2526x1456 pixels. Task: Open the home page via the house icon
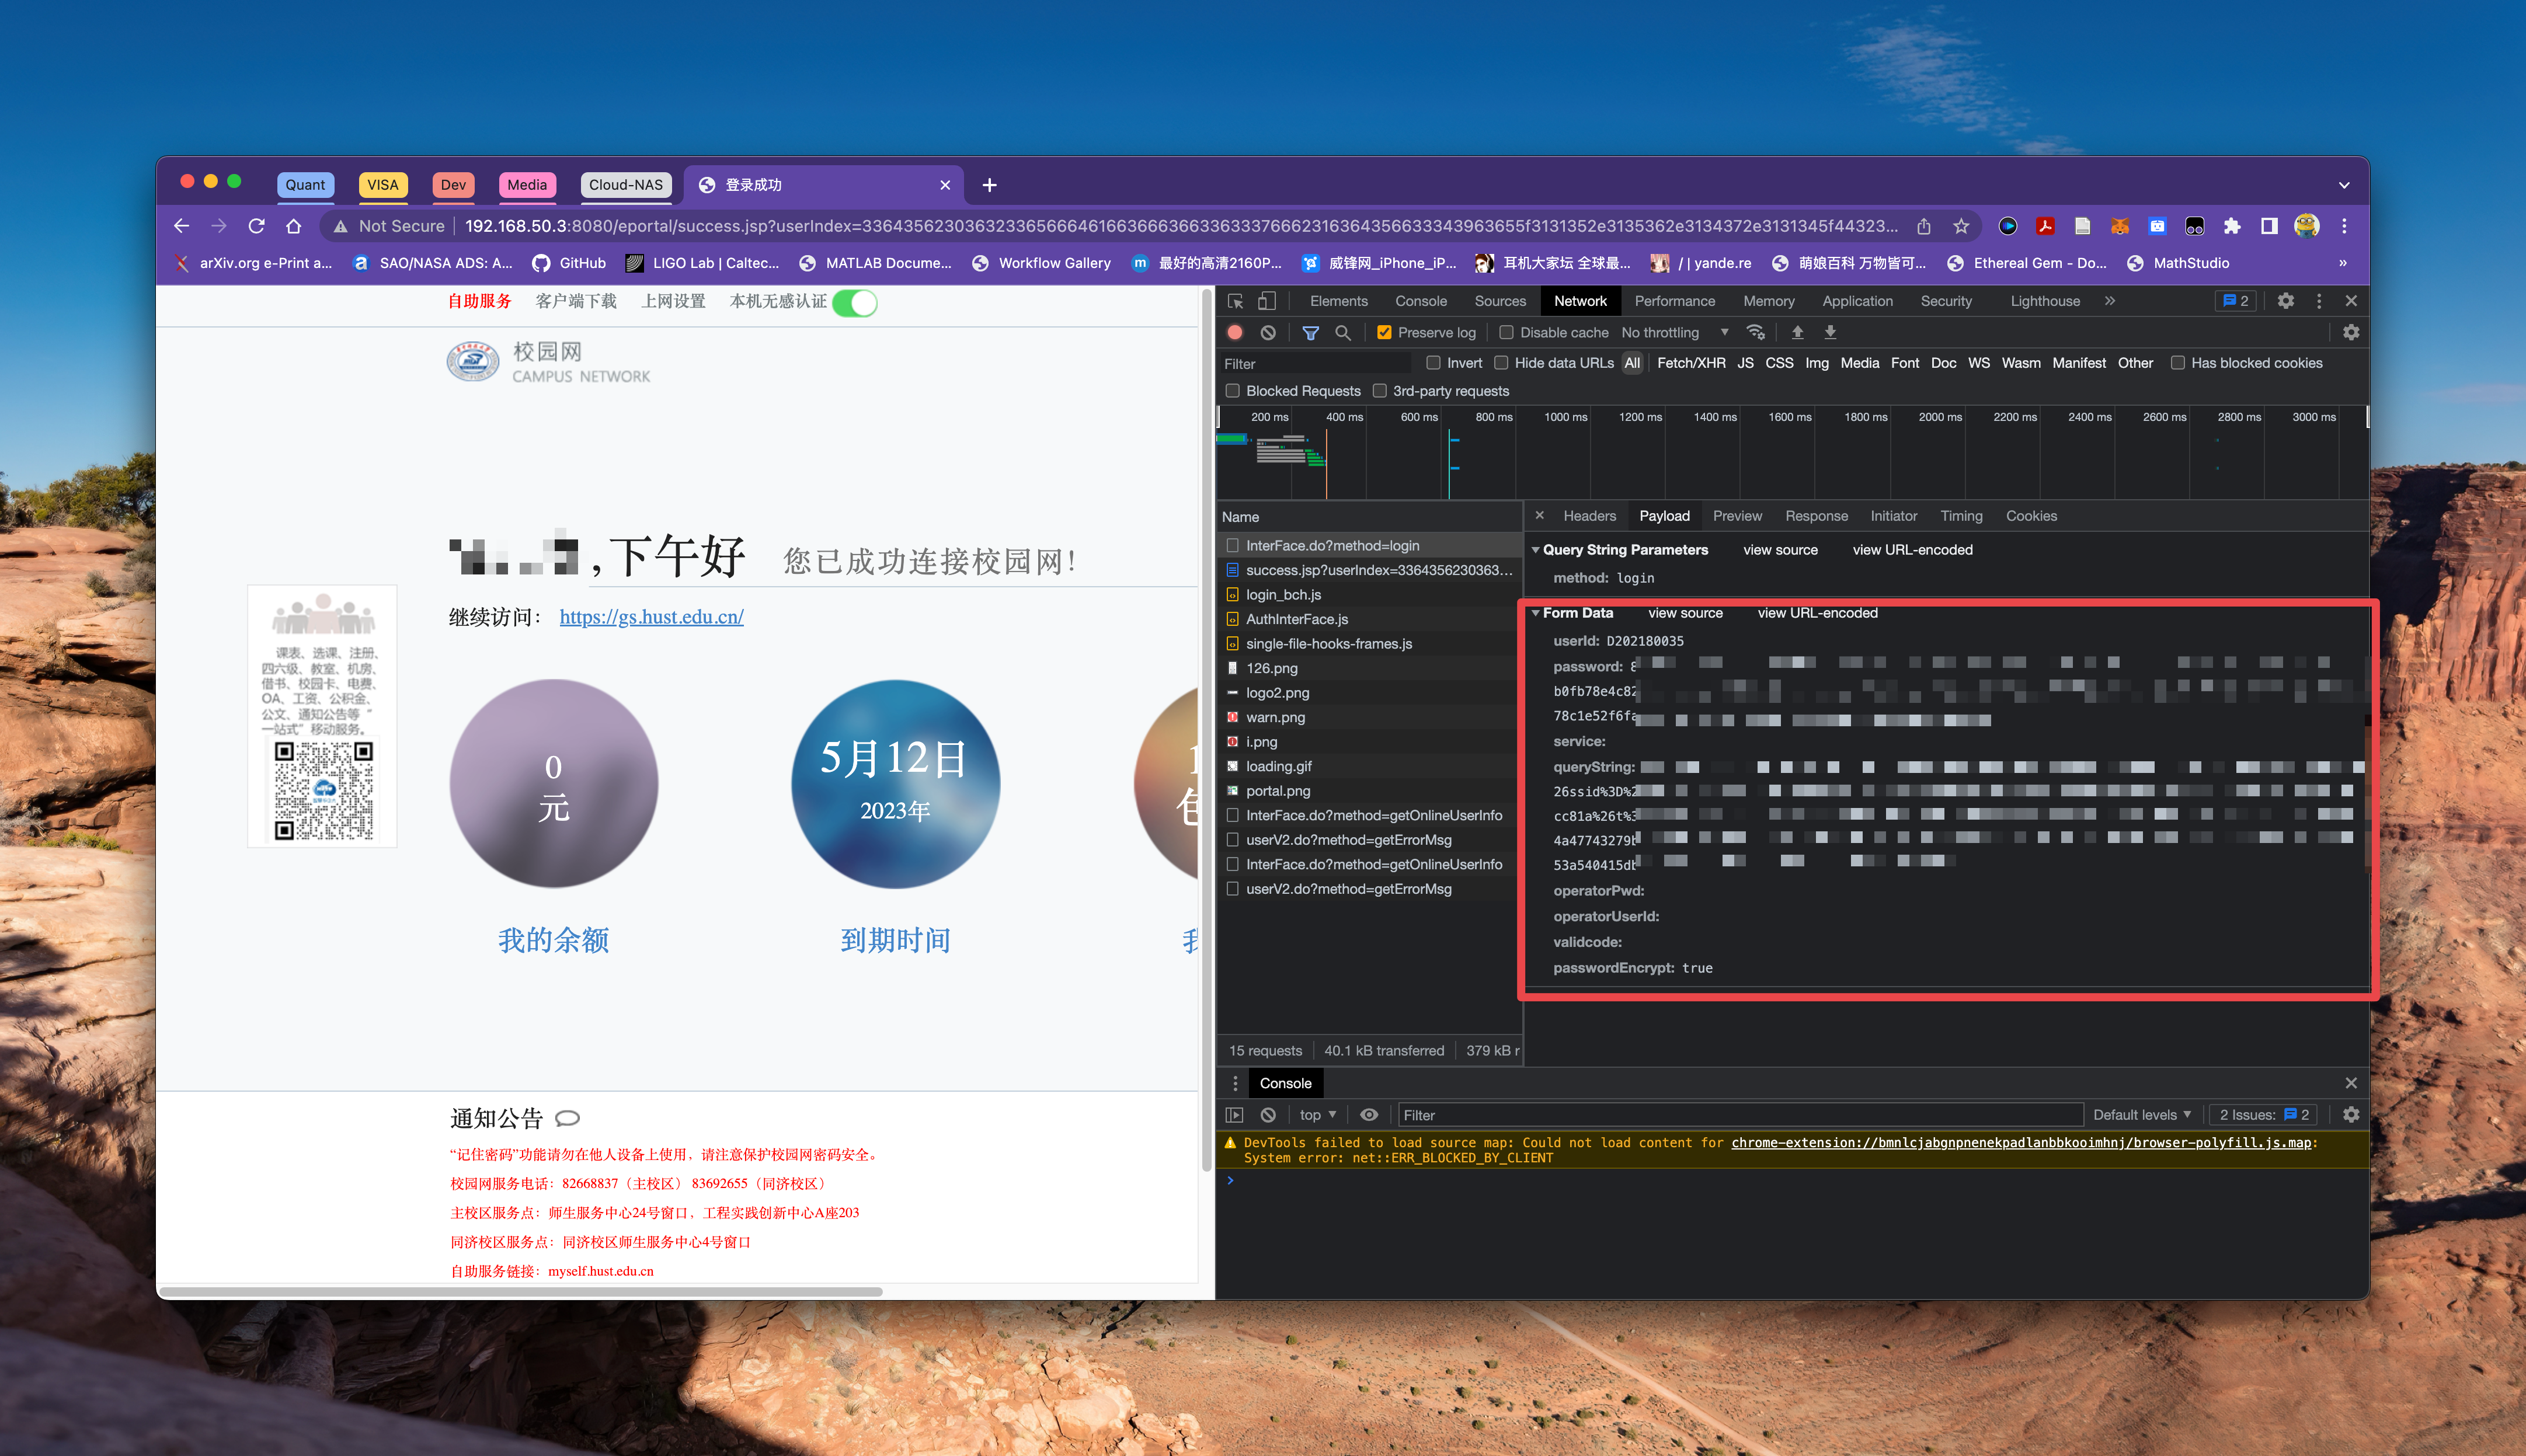click(x=293, y=226)
